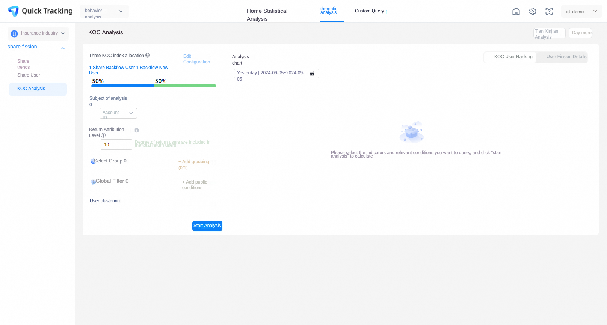Open the Custom Query tab

[369, 11]
